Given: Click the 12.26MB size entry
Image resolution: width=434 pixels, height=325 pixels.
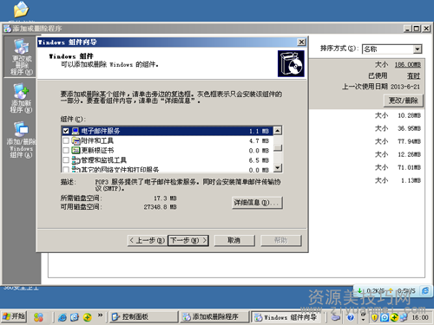Looking at the screenshot, I should pyautogui.click(x=409, y=154).
